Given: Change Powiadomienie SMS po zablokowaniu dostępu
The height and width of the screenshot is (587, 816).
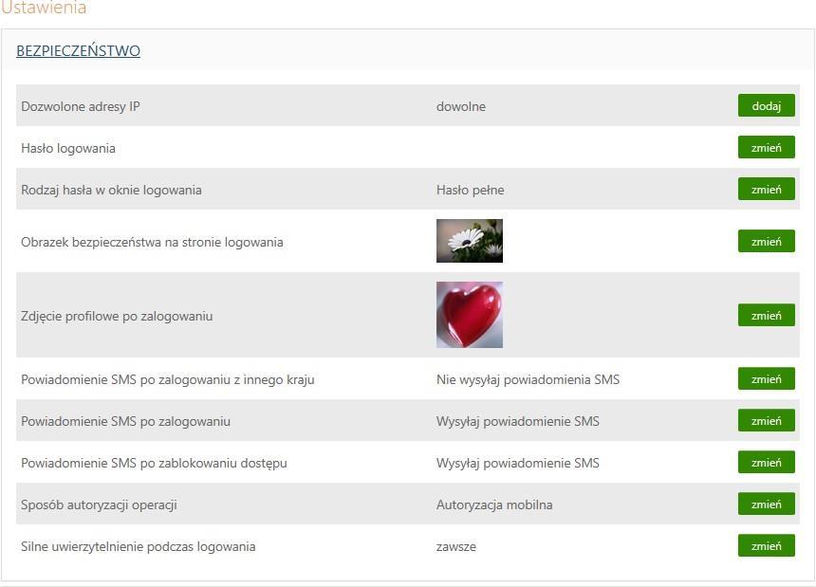Looking at the screenshot, I should pos(766,462).
